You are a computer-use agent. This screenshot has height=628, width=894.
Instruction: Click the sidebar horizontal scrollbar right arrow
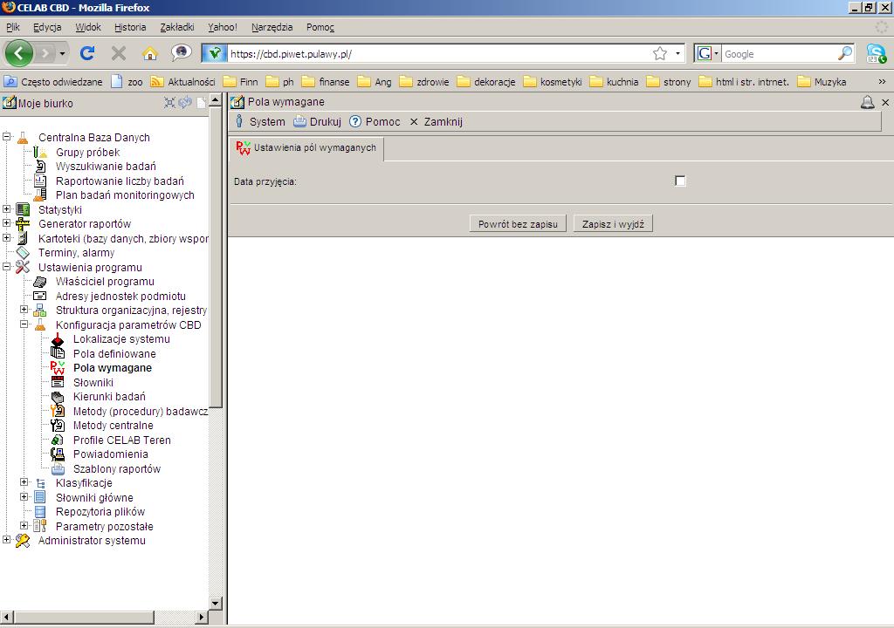tap(202, 617)
